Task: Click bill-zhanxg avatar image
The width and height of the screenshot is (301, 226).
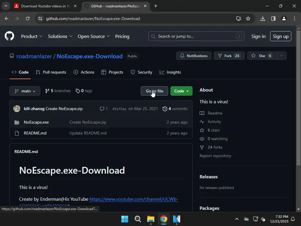Action: point(17,109)
